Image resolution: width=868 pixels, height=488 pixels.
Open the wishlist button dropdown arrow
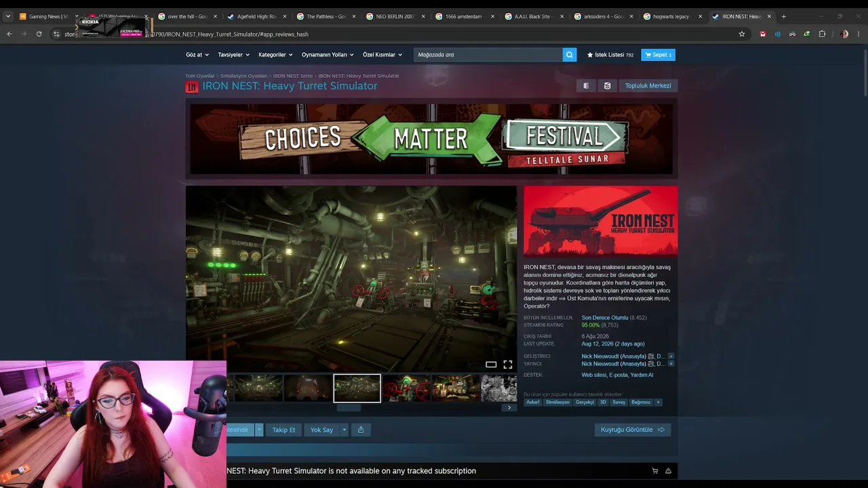pos(259,430)
